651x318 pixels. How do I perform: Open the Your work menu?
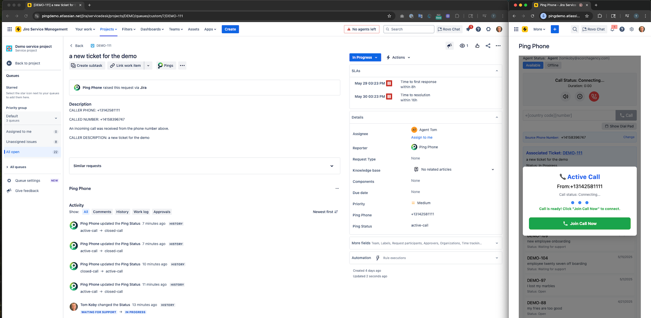tap(85, 29)
